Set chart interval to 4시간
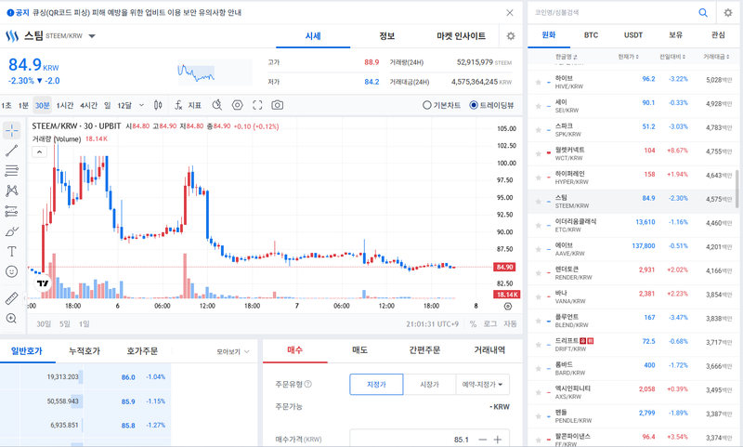 click(88, 105)
